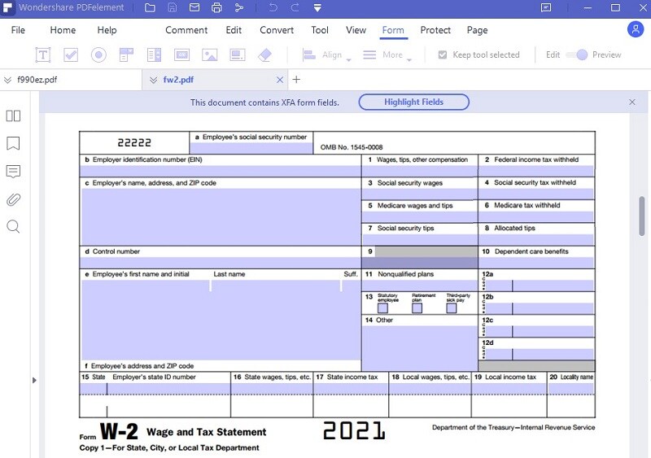Select the Button form tool

[x=181, y=55]
